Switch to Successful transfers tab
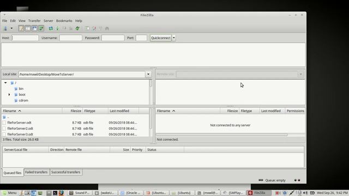 pyautogui.click(x=65, y=172)
